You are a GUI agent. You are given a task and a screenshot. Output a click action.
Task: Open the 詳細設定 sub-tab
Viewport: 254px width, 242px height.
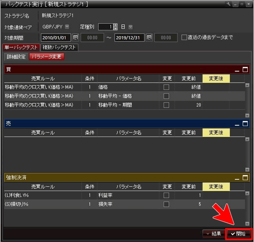16,57
